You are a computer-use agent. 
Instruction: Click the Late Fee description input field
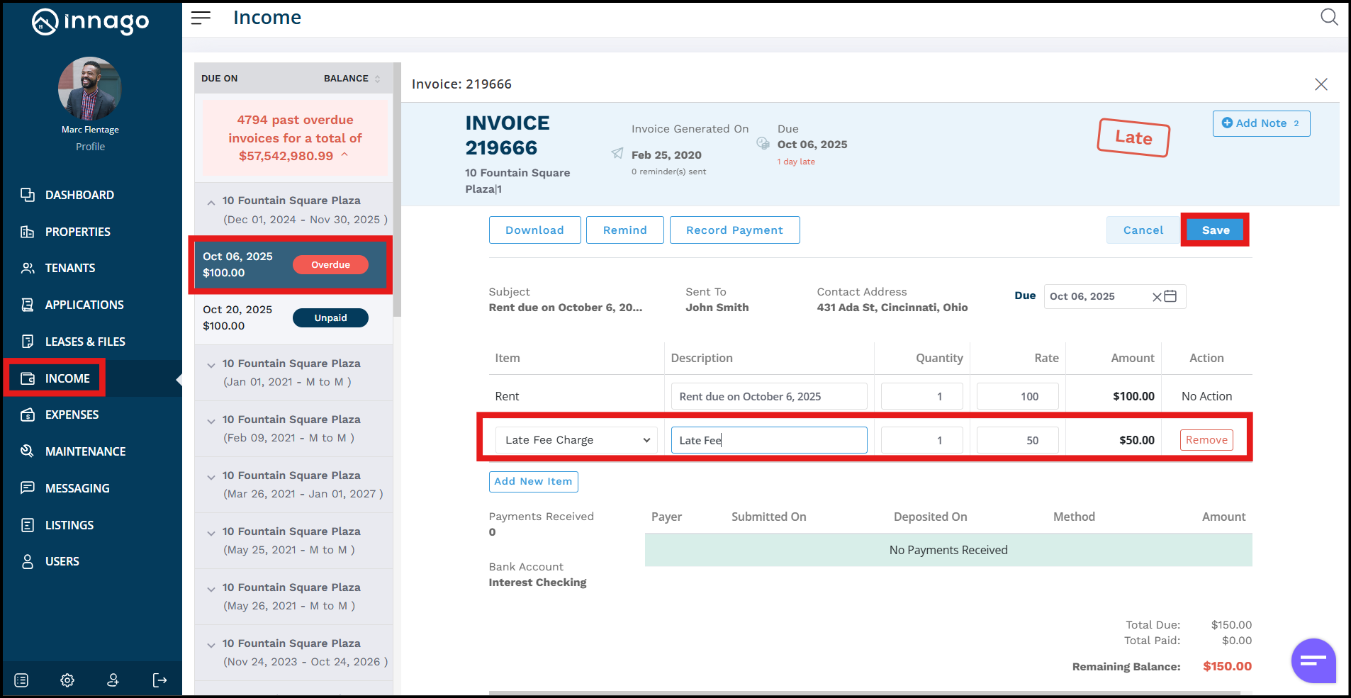(768, 440)
